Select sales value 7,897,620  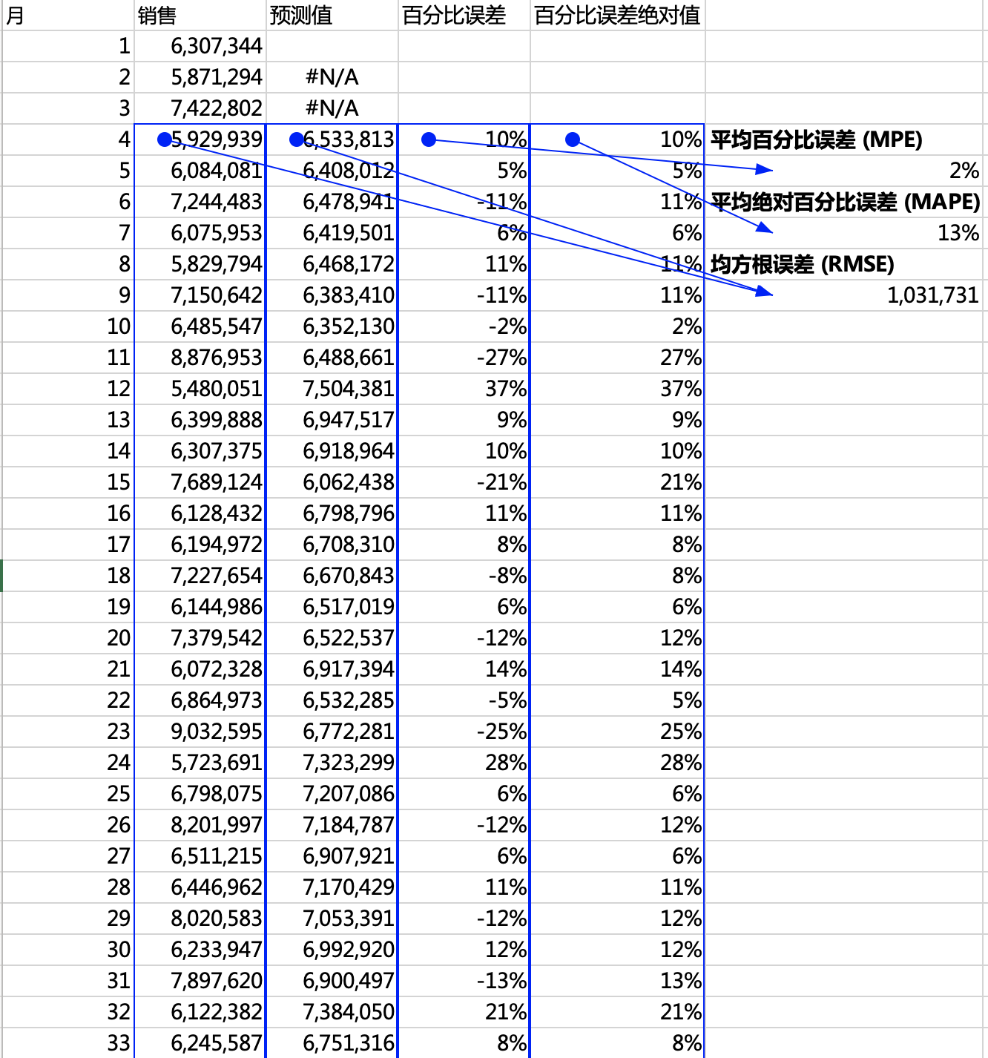pyautogui.click(x=200, y=981)
